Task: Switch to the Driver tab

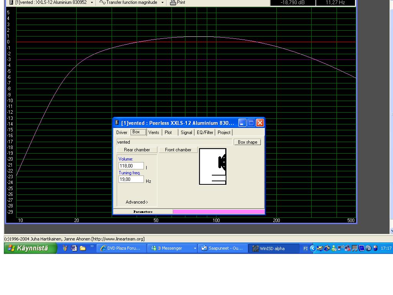Action: pyautogui.click(x=122, y=133)
